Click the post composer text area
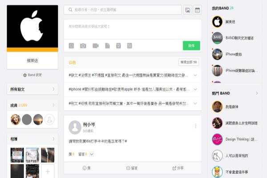 [133, 29]
